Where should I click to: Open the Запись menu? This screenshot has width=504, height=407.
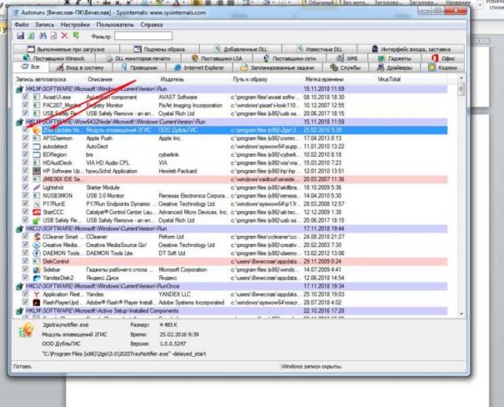coord(45,25)
